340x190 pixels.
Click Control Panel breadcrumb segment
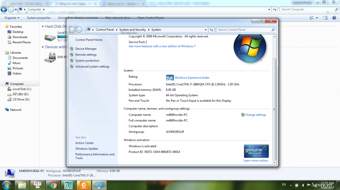click(105, 30)
